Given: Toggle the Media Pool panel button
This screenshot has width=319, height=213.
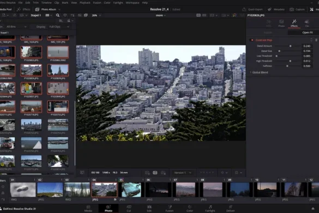Looking at the screenshot, I should [5, 9].
